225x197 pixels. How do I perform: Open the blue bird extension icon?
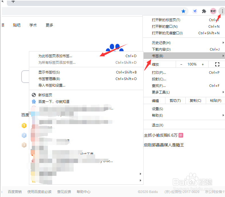(195, 11)
